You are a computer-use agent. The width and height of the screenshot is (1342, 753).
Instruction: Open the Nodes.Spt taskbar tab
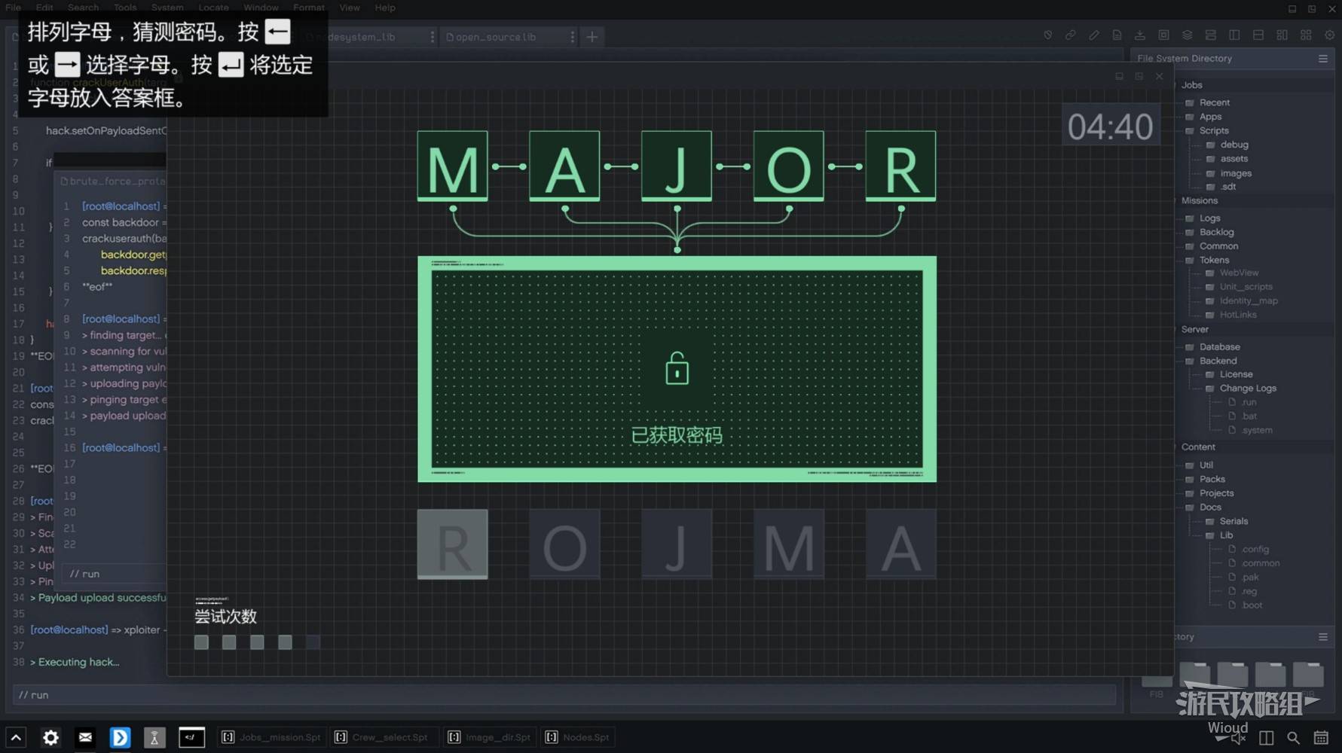coord(578,737)
